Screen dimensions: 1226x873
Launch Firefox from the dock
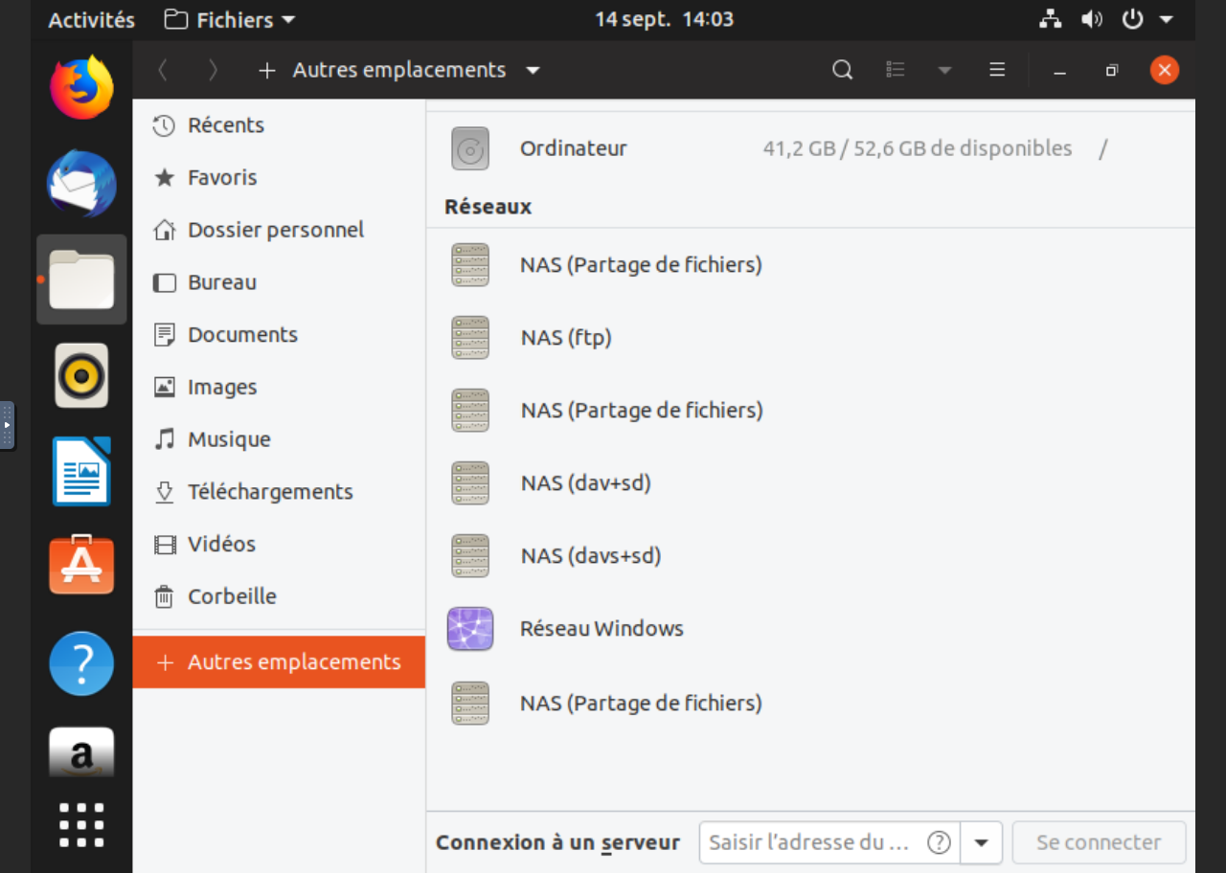pos(81,87)
